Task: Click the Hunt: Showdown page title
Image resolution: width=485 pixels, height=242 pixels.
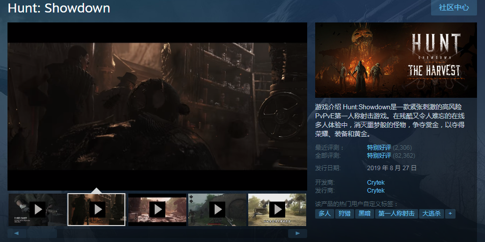Action: [x=59, y=7]
